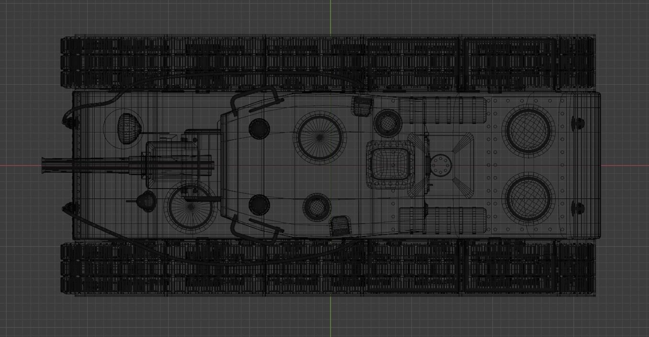The width and height of the screenshot is (649, 337).
Task: Select the upper track assembly of the tank
Action: (328, 62)
